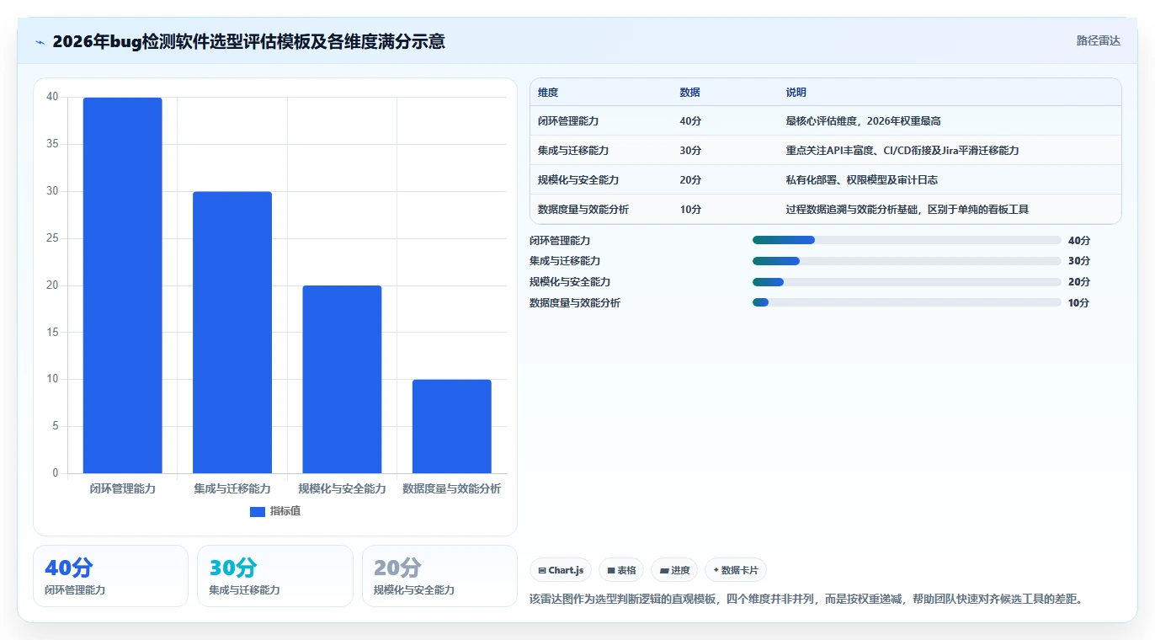Open the 20分 规模化与安全能力 data card
The width and height of the screenshot is (1155, 640).
point(439,576)
